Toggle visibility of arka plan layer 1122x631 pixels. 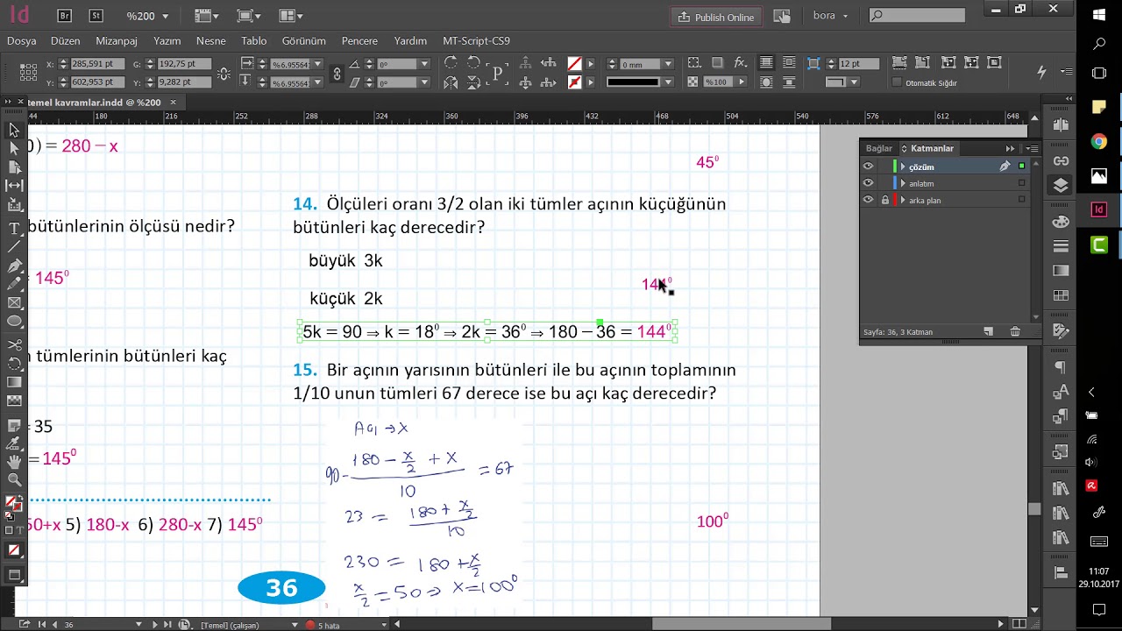(x=868, y=200)
